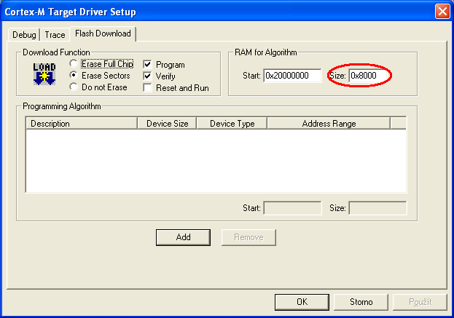454x318 pixels.
Task: Click the disabled Remove button
Action: click(248, 237)
